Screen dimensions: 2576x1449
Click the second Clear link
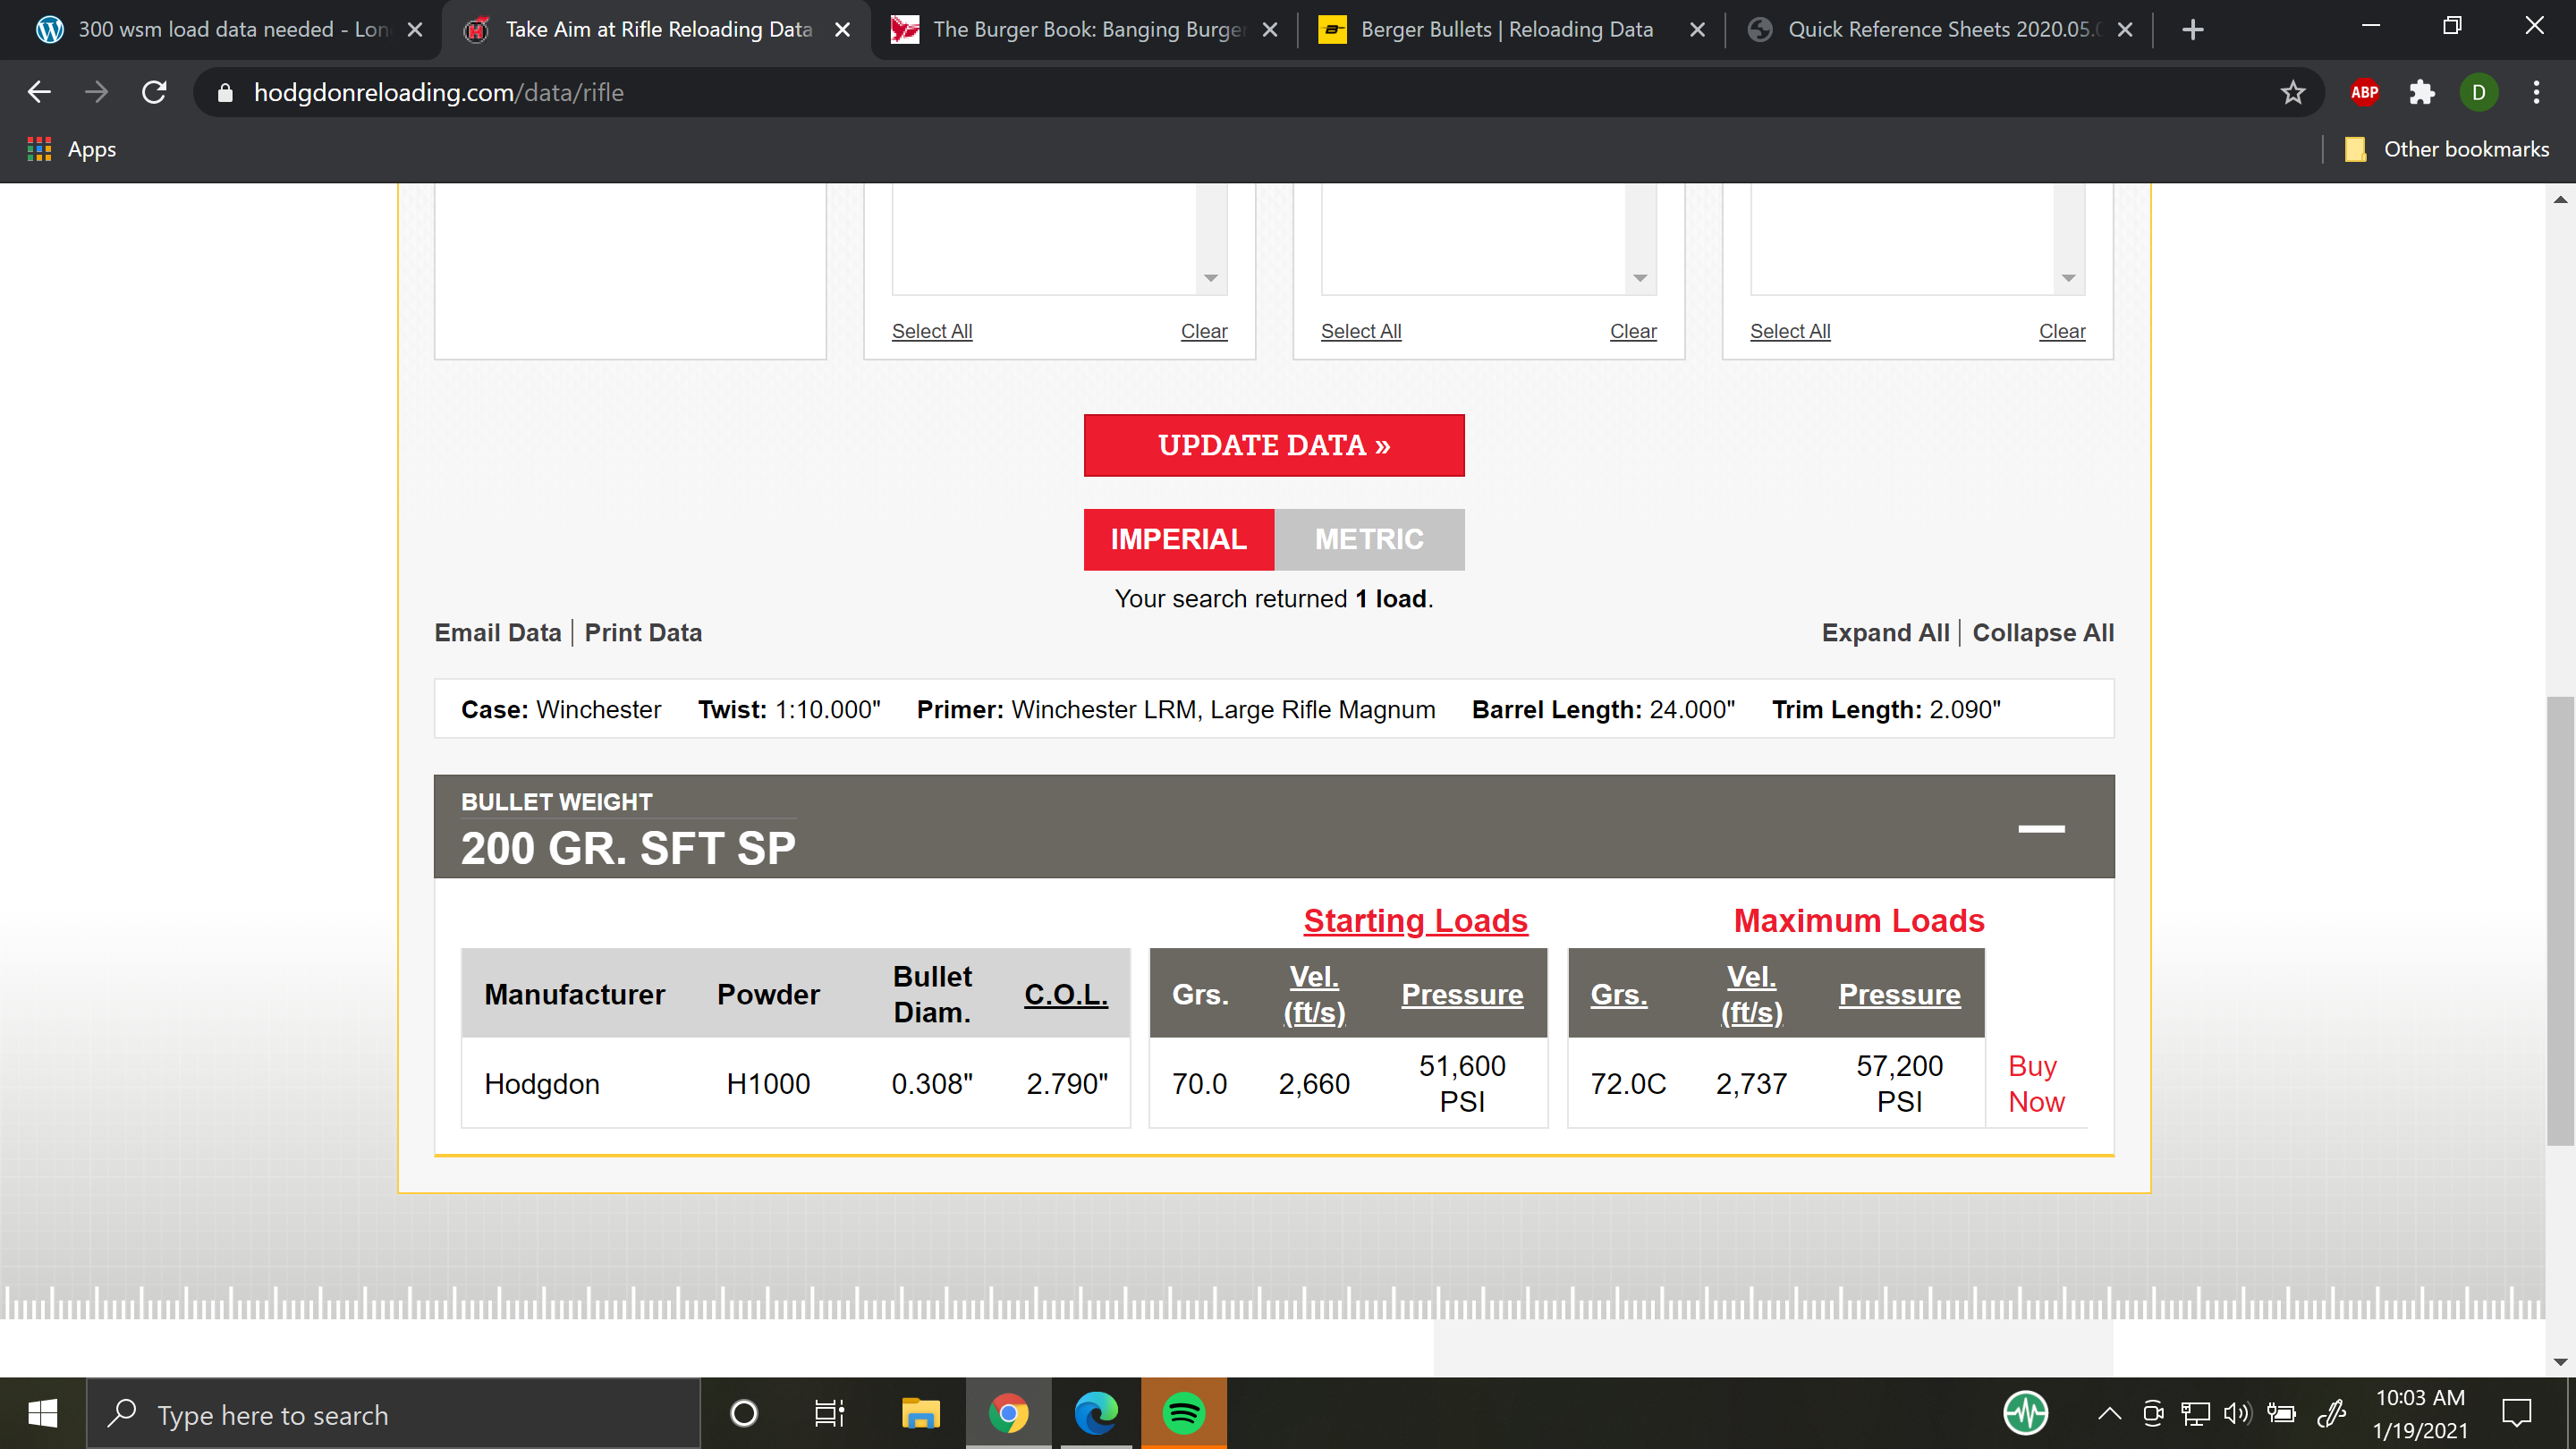(x=1633, y=331)
